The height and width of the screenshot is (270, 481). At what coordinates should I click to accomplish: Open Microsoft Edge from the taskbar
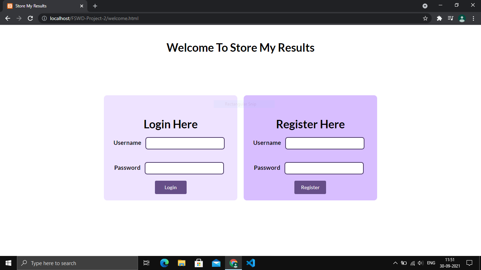(x=164, y=263)
